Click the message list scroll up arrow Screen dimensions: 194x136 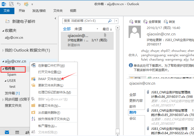point(118,28)
